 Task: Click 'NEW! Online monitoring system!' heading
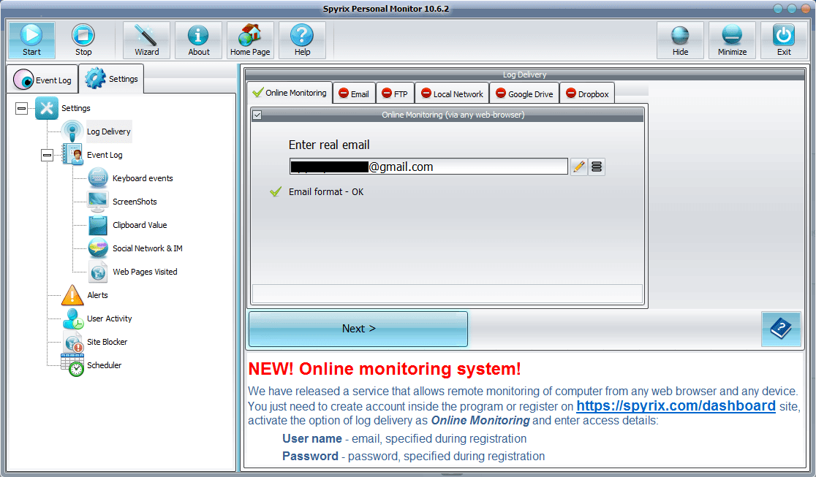(x=384, y=369)
